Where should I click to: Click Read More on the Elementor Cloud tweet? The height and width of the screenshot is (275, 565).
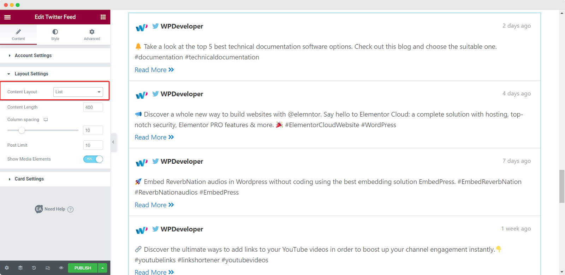tap(154, 137)
